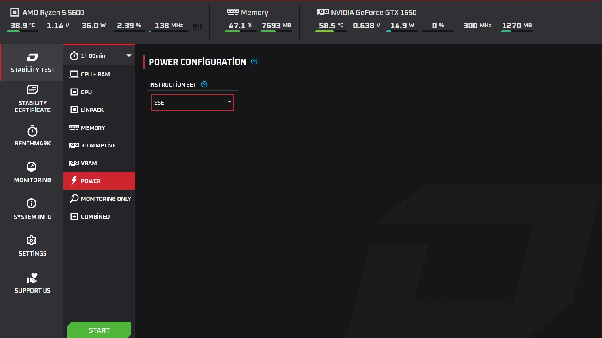Switch to Monitoring Only mode

pos(99,199)
